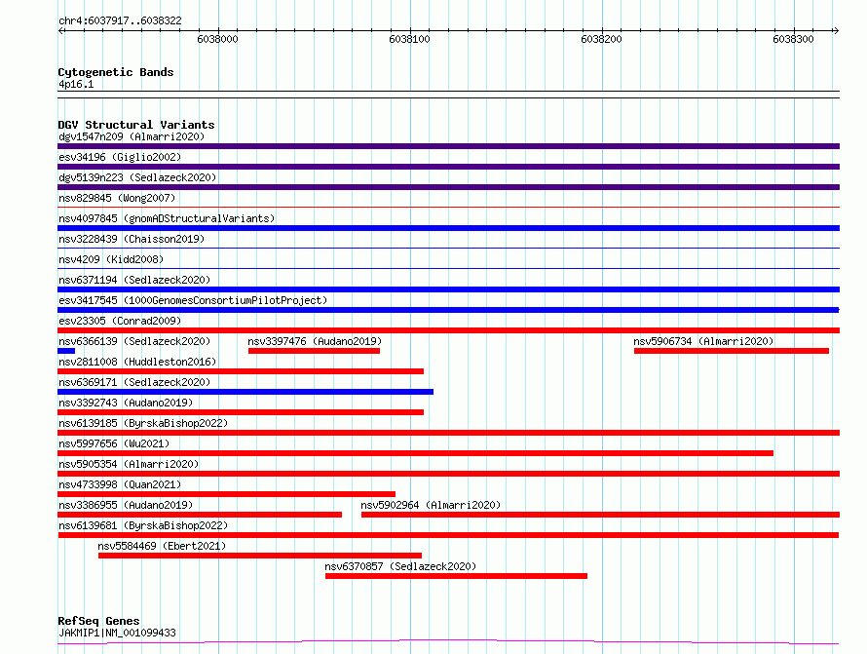Open variant nsv4209 (Kidd2008) label
The width and height of the screenshot is (867, 654).
coord(111,259)
